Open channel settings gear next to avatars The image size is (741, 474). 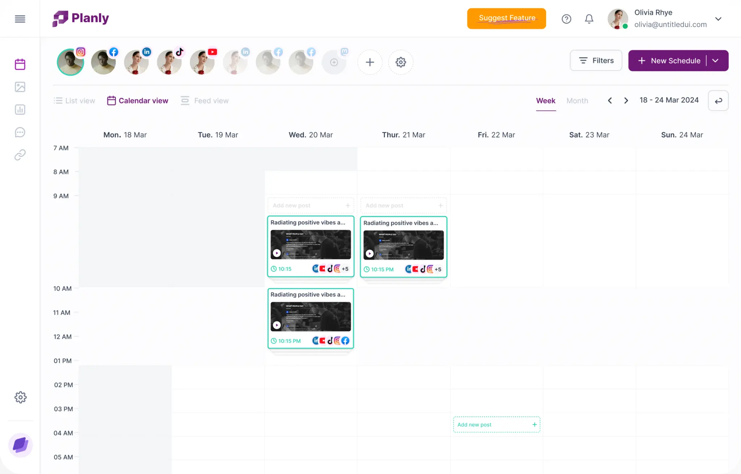click(401, 62)
